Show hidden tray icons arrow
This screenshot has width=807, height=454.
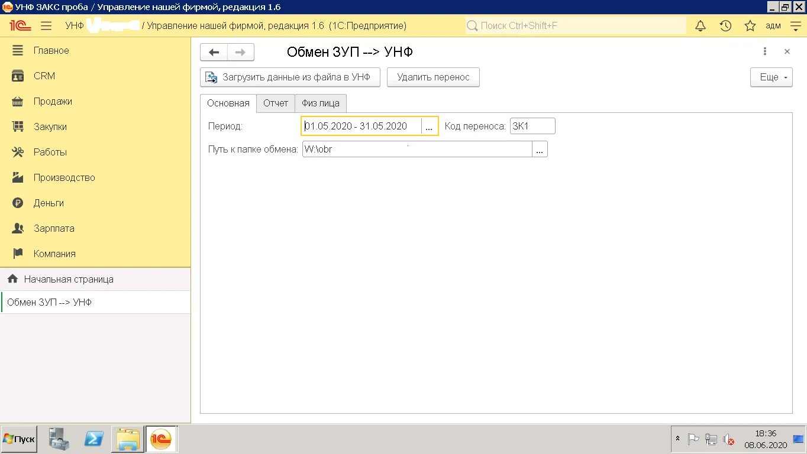tap(677, 440)
